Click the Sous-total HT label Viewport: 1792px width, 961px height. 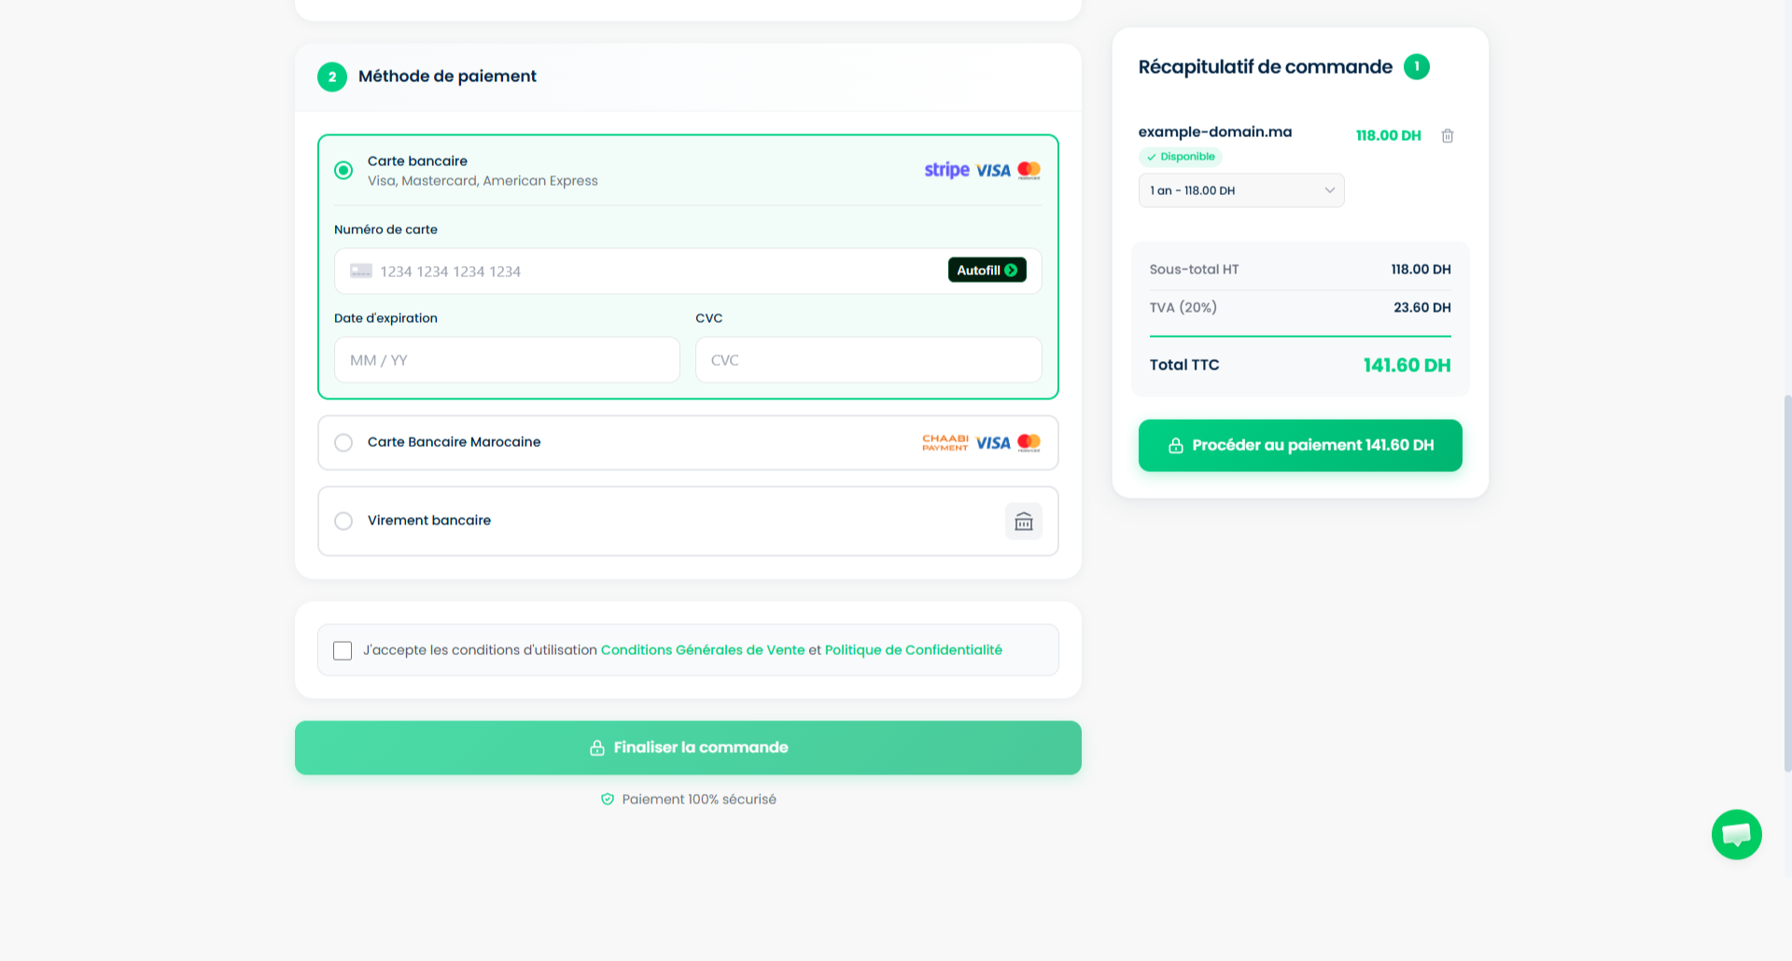coord(1194,270)
